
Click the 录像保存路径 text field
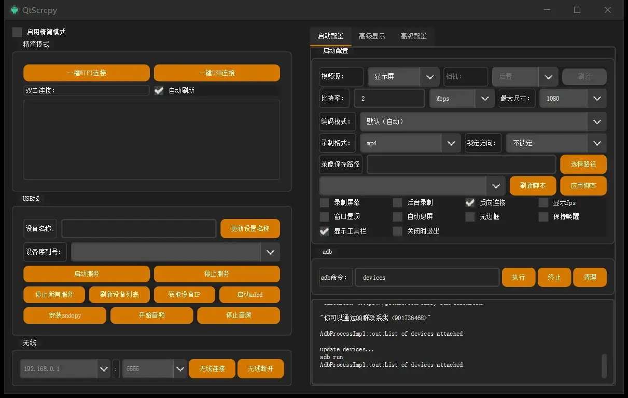pos(461,164)
